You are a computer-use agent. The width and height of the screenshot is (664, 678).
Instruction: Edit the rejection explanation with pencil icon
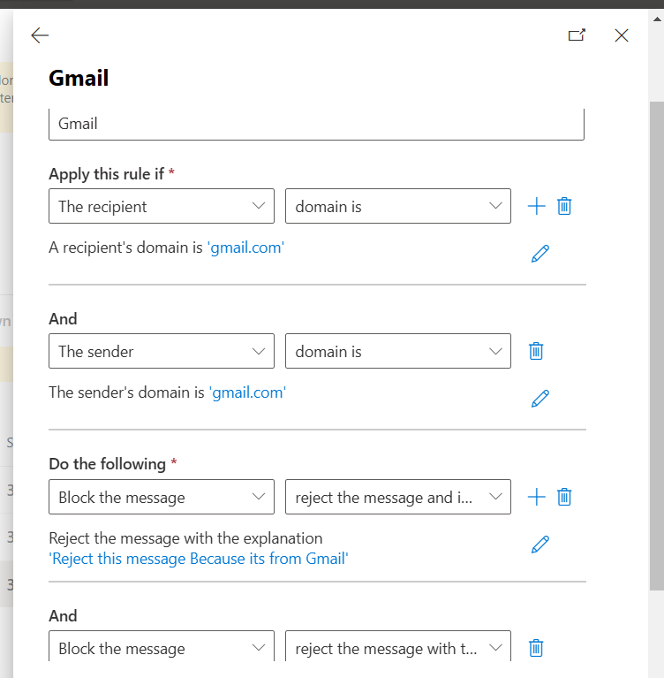540,545
